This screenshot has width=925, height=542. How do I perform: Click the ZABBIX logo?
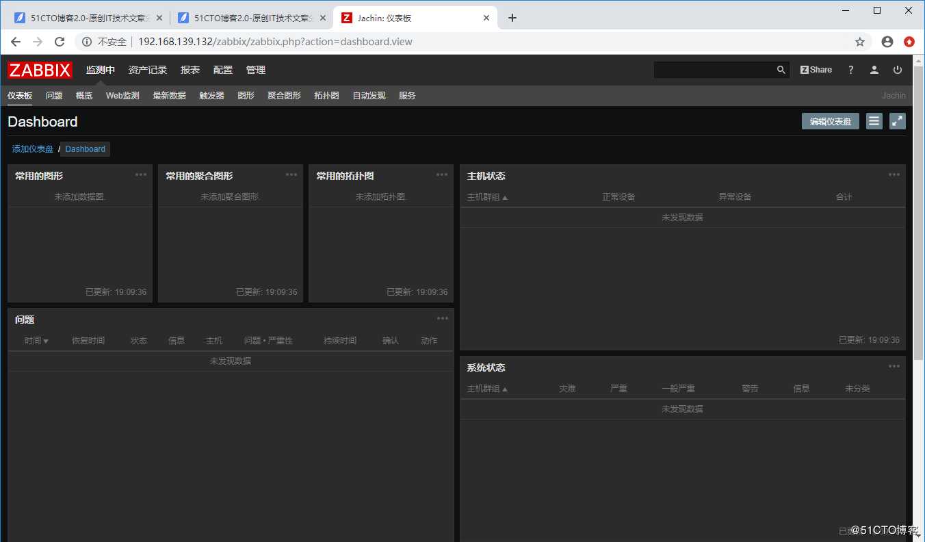click(40, 70)
